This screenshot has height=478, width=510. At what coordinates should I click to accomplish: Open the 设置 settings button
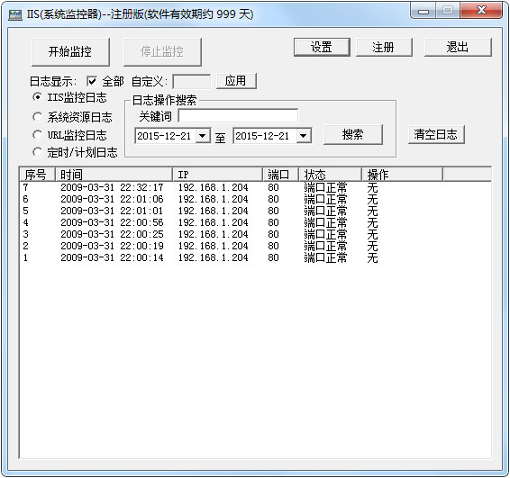click(322, 48)
